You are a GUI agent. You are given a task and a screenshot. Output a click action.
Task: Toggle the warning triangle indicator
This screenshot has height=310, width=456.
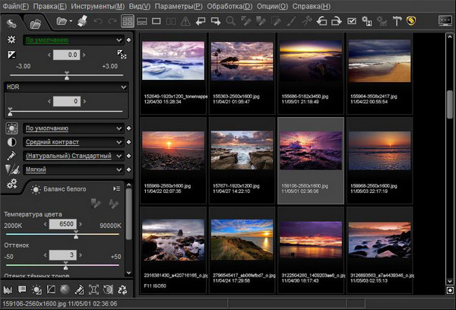coord(185,21)
